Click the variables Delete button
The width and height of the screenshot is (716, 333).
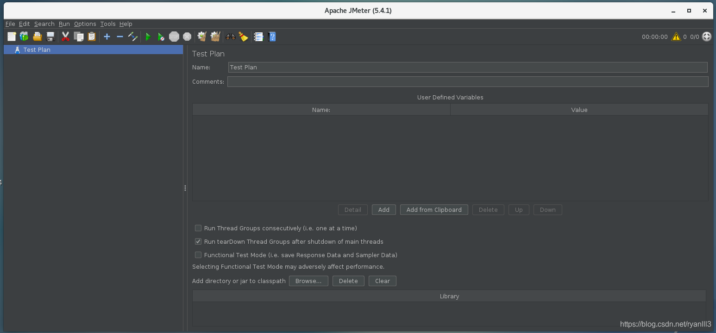(488, 210)
